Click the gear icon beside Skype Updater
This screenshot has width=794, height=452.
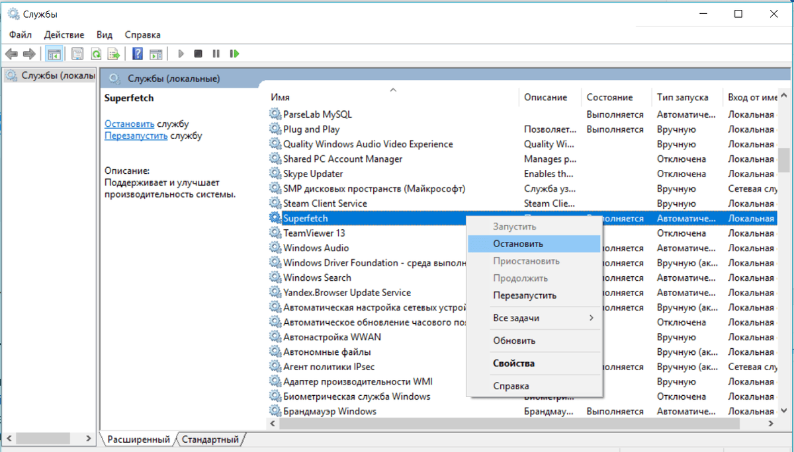(x=275, y=174)
